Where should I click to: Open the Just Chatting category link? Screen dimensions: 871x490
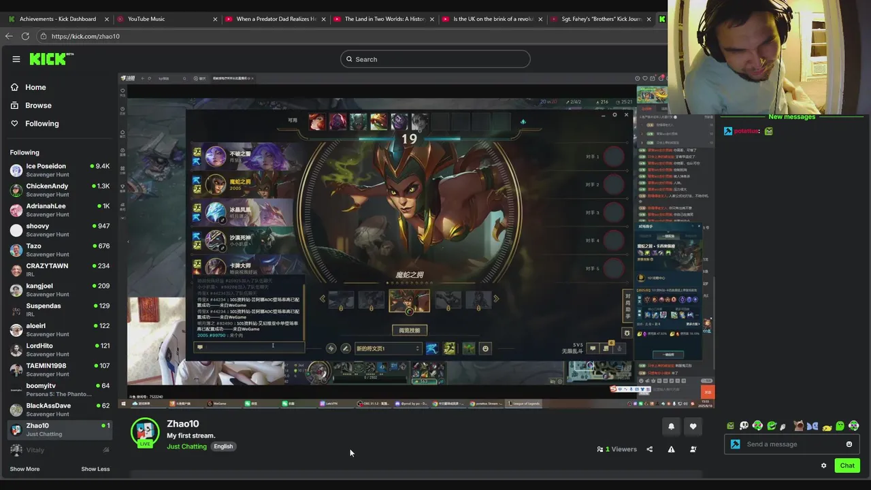[186, 446]
